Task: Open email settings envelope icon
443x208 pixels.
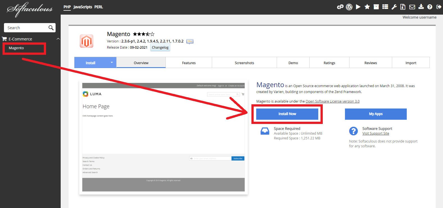Action: [412, 7]
